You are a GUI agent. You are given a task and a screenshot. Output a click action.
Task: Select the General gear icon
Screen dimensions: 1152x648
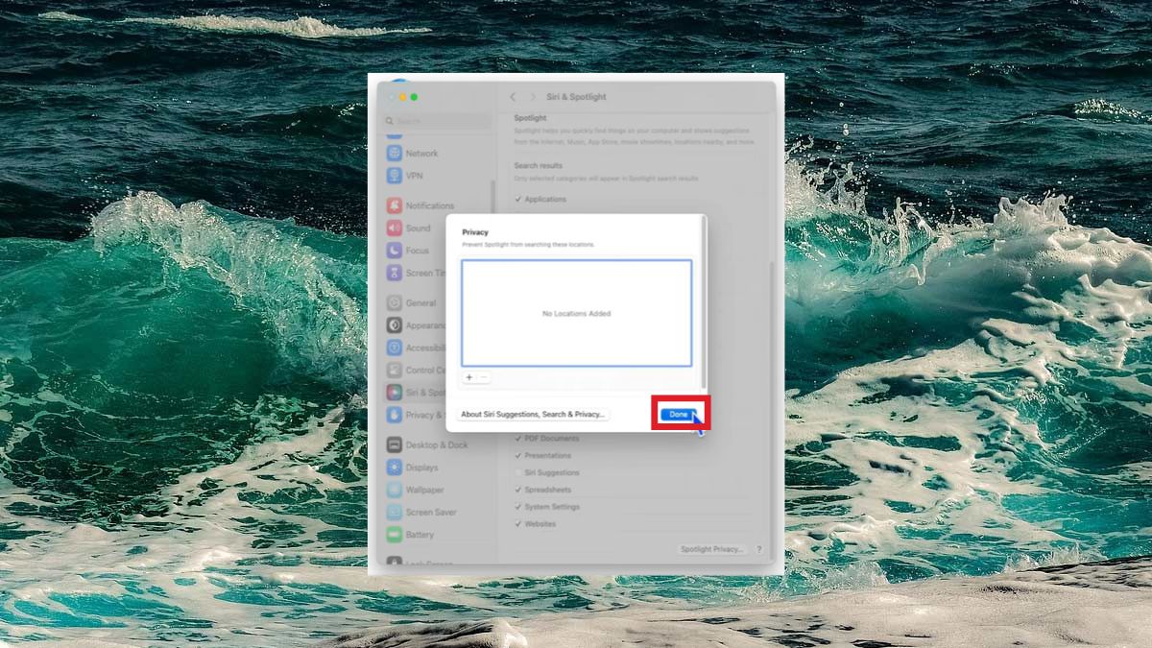coord(395,302)
